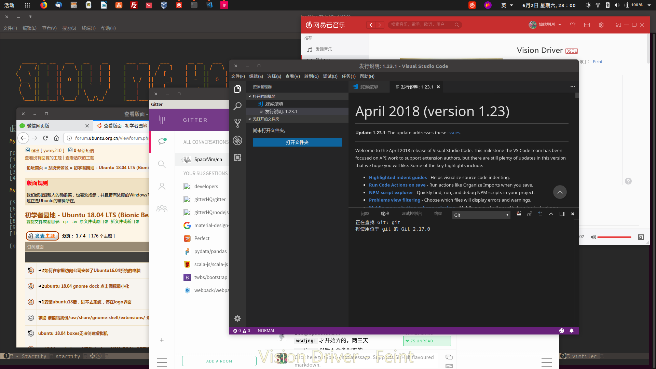Open the NetEase Music messages mail icon

[x=587, y=25]
